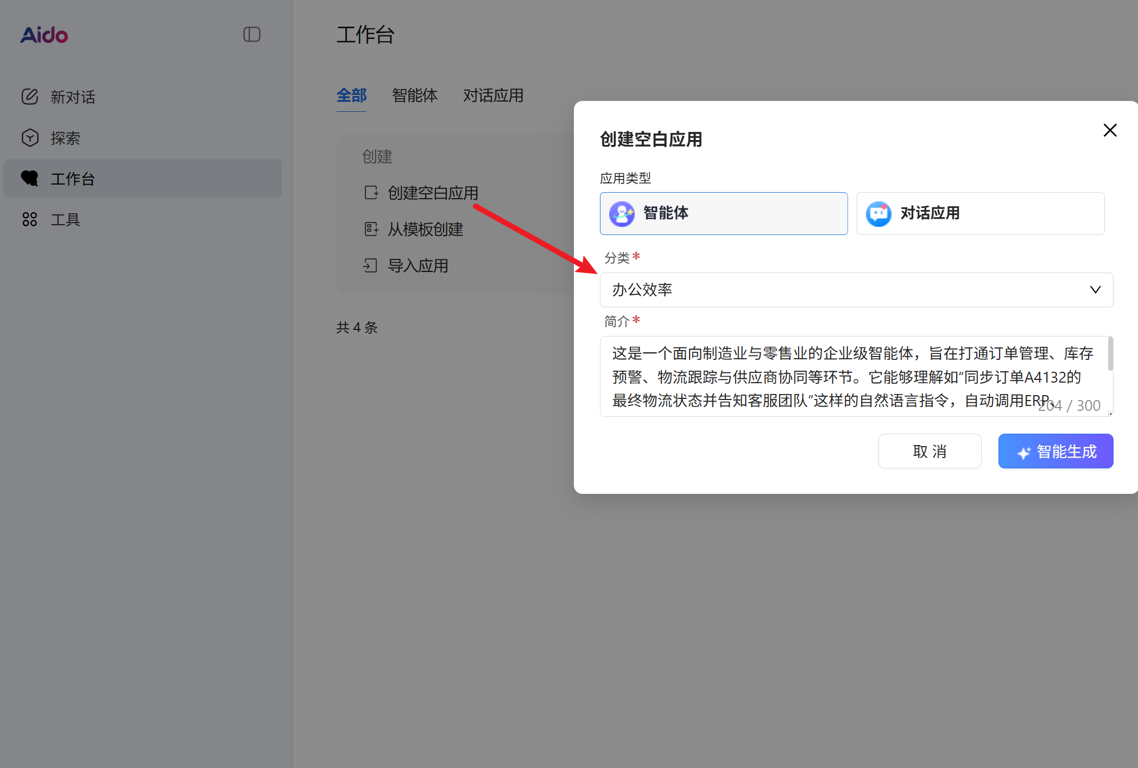Switch to the 智能体 tab

(x=415, y=96)
